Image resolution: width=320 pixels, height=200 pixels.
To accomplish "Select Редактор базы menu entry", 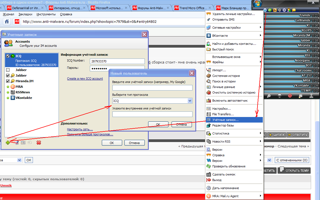I will [234, 125].
